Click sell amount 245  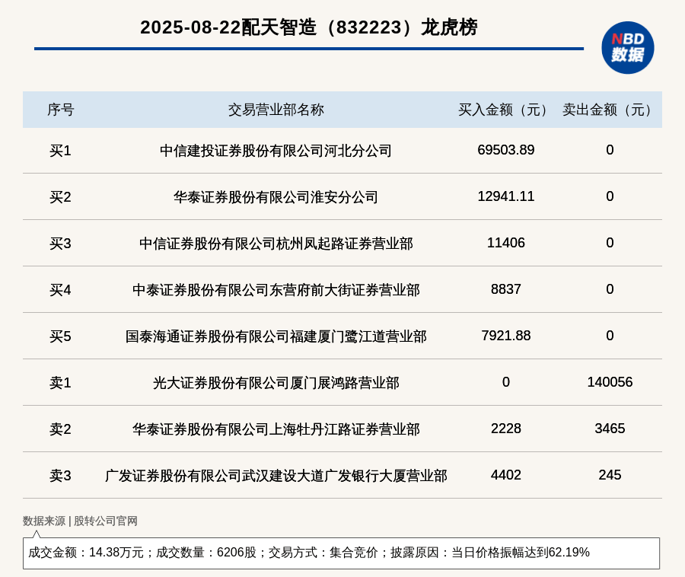[610, 474]
